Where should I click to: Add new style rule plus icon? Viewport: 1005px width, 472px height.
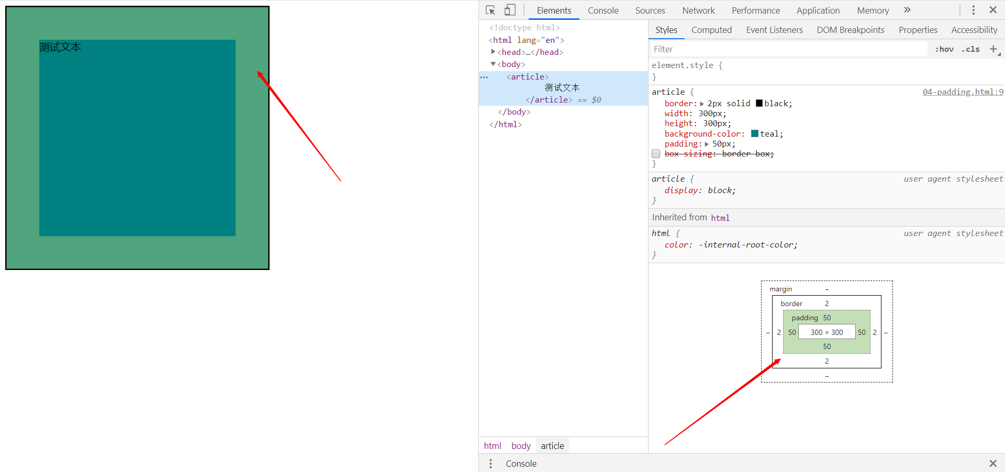pos(993,49)
